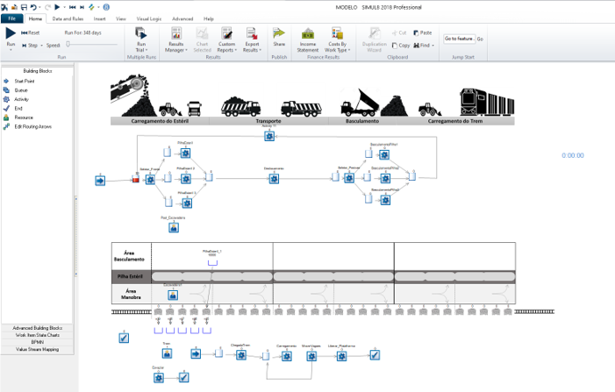Open Results Manager

click(x=177, y=38)
